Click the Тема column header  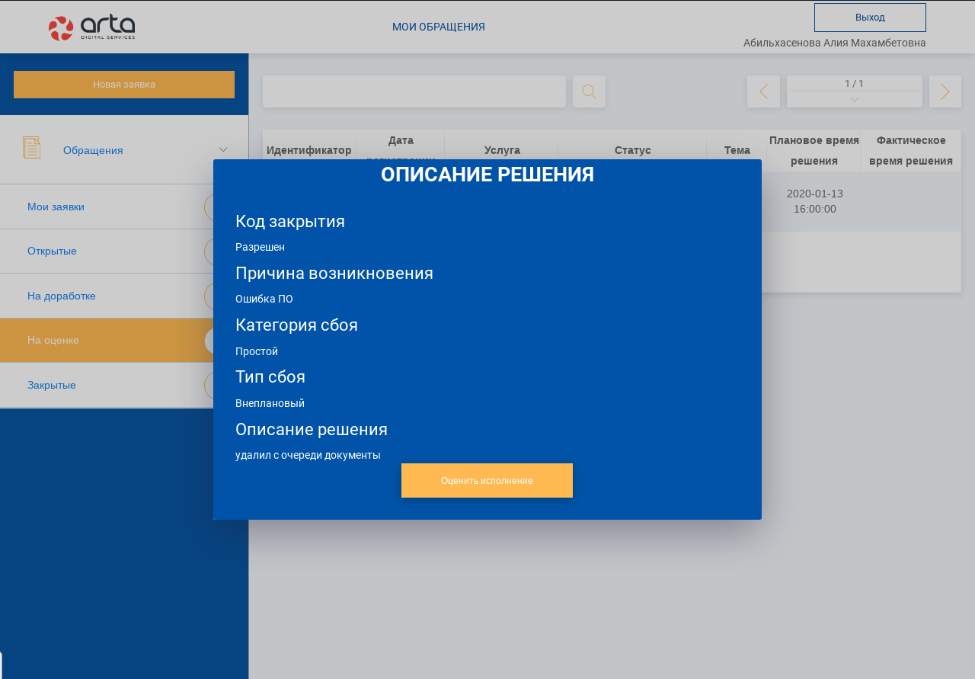(x=737, y=150)
